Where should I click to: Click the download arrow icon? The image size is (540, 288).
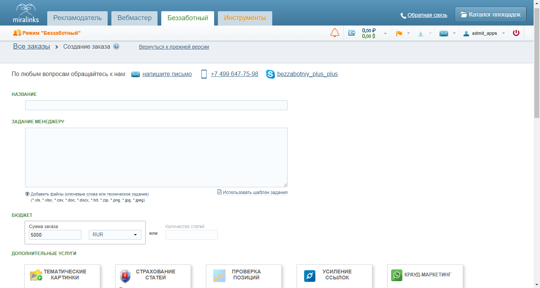point(421,34)
